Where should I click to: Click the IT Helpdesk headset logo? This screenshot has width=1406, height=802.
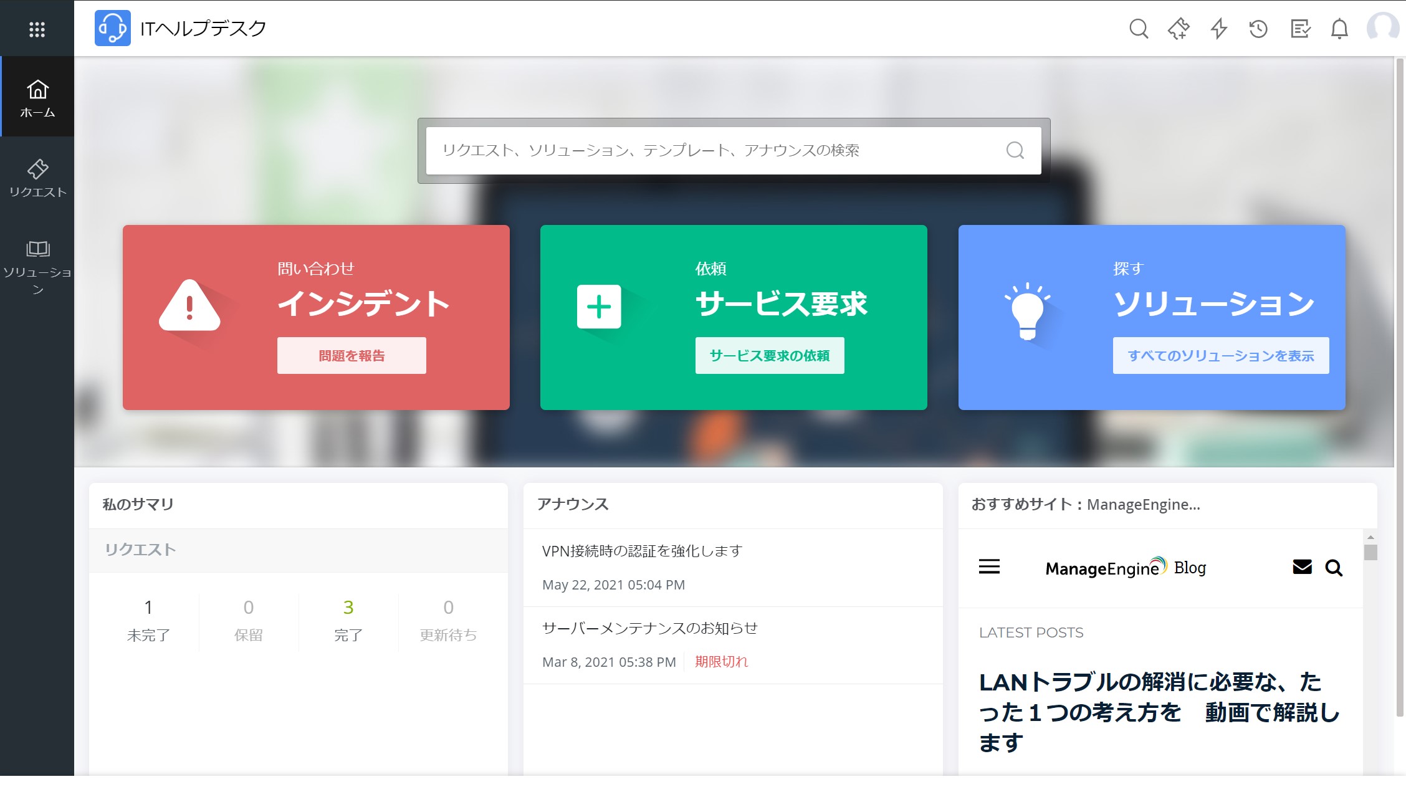click(112, 28)
